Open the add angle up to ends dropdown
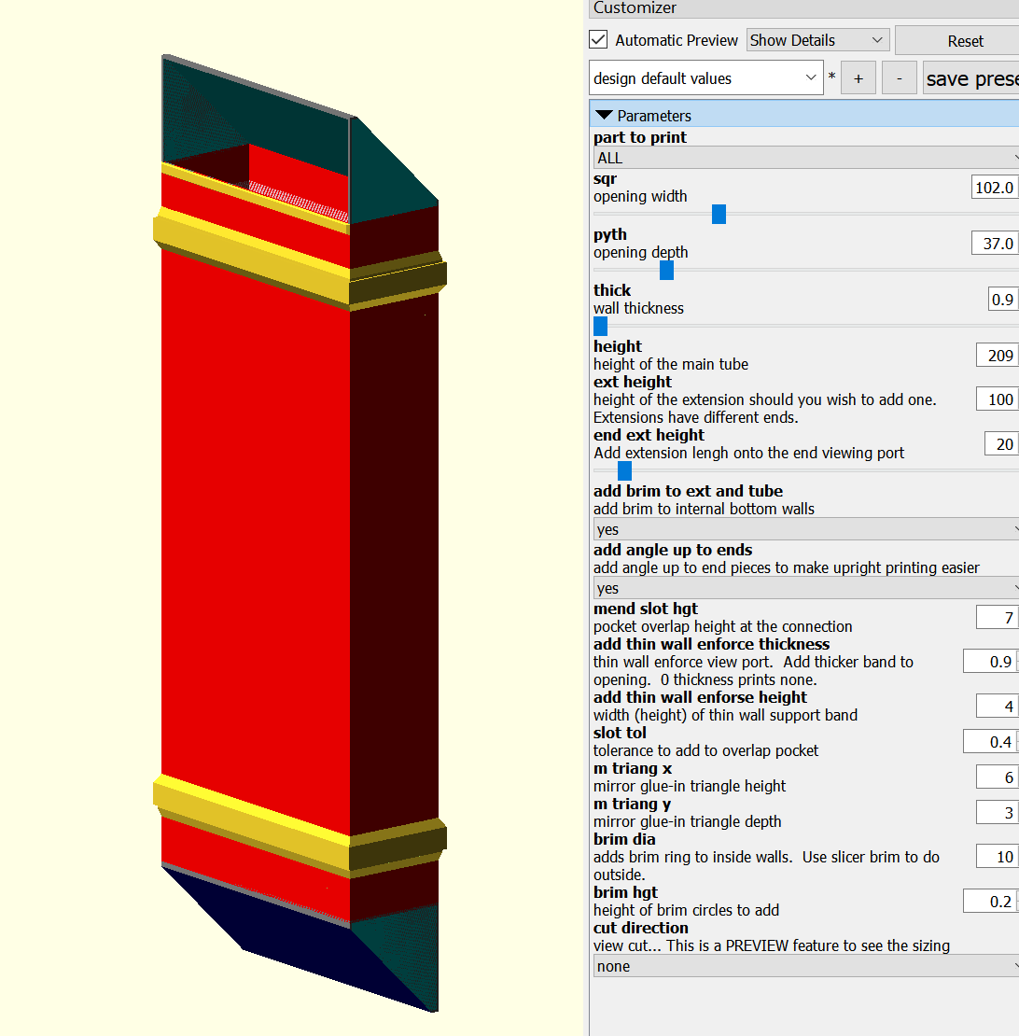The width and height of the screenshot is (1019, 1036). [x=803, y=588]
